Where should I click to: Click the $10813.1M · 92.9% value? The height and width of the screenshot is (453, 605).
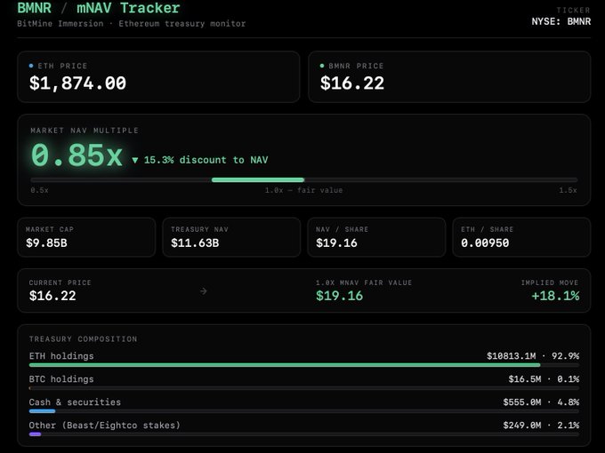[533, 356]
